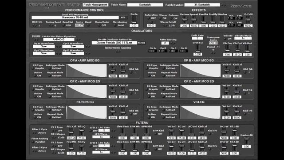Adjust the Porta slider
The height and width of the screenshot is (160, 284).
point(134,20)
